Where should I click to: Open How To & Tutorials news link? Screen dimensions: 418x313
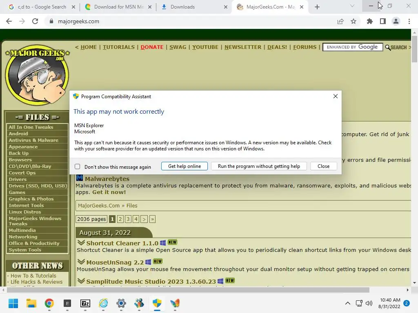pos(33,276)
